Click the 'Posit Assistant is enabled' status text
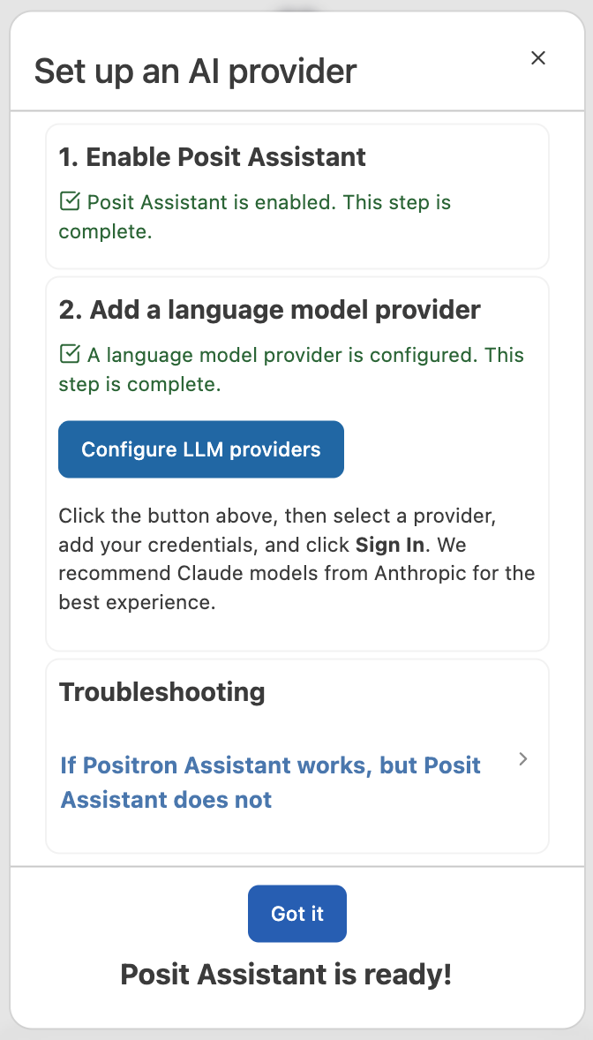The image size is (593, 1040). [255, 216]
